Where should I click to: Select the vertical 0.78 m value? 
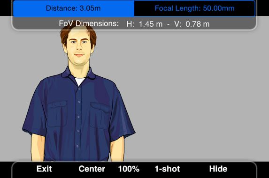(x=192, y=24)
